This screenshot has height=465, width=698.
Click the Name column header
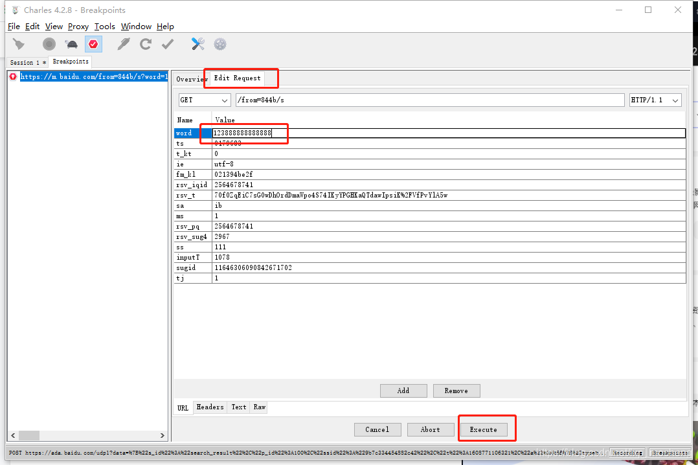[185, 120]
